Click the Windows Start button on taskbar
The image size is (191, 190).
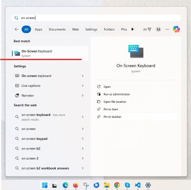pos(44,185)
